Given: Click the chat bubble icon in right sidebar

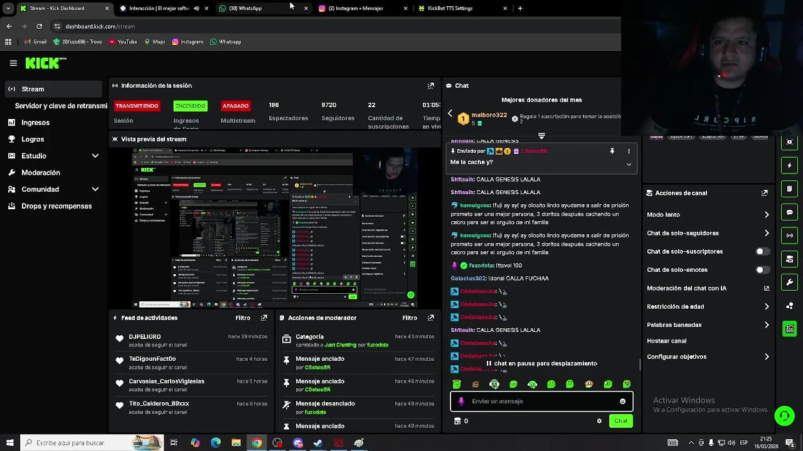Looking at the screenshot, I should 790,212.
